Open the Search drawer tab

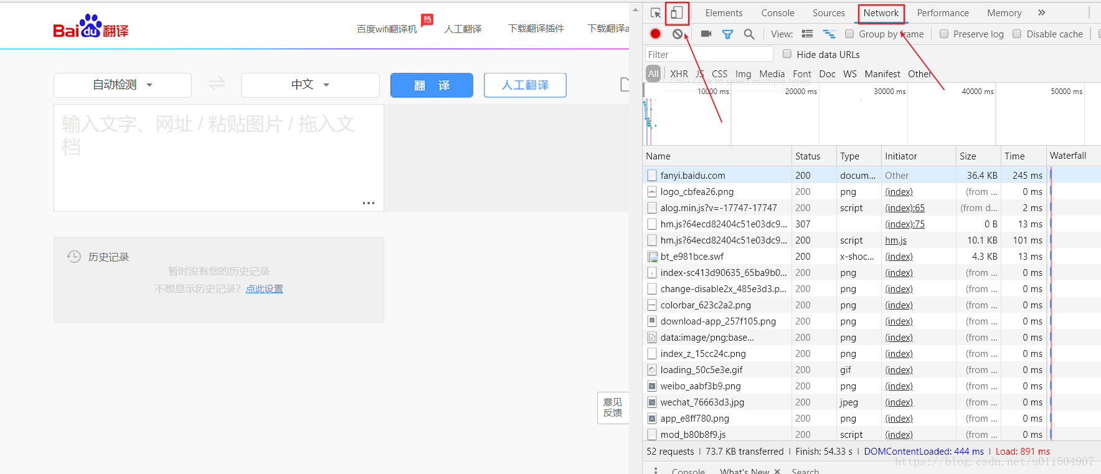click(x=805, y=471)
